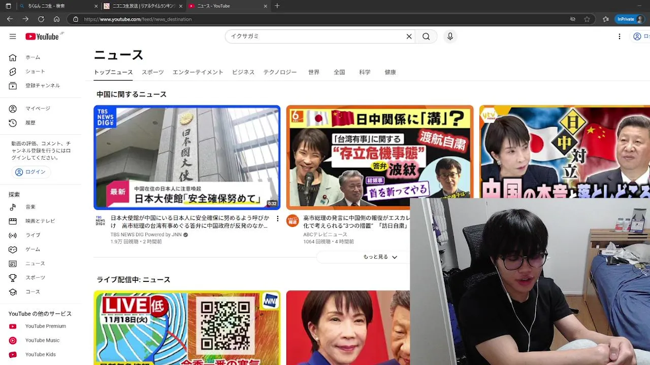Select the ビジネス tab
Image resolution: width=650 pixels, height=365 pixels.
(243, 72)
